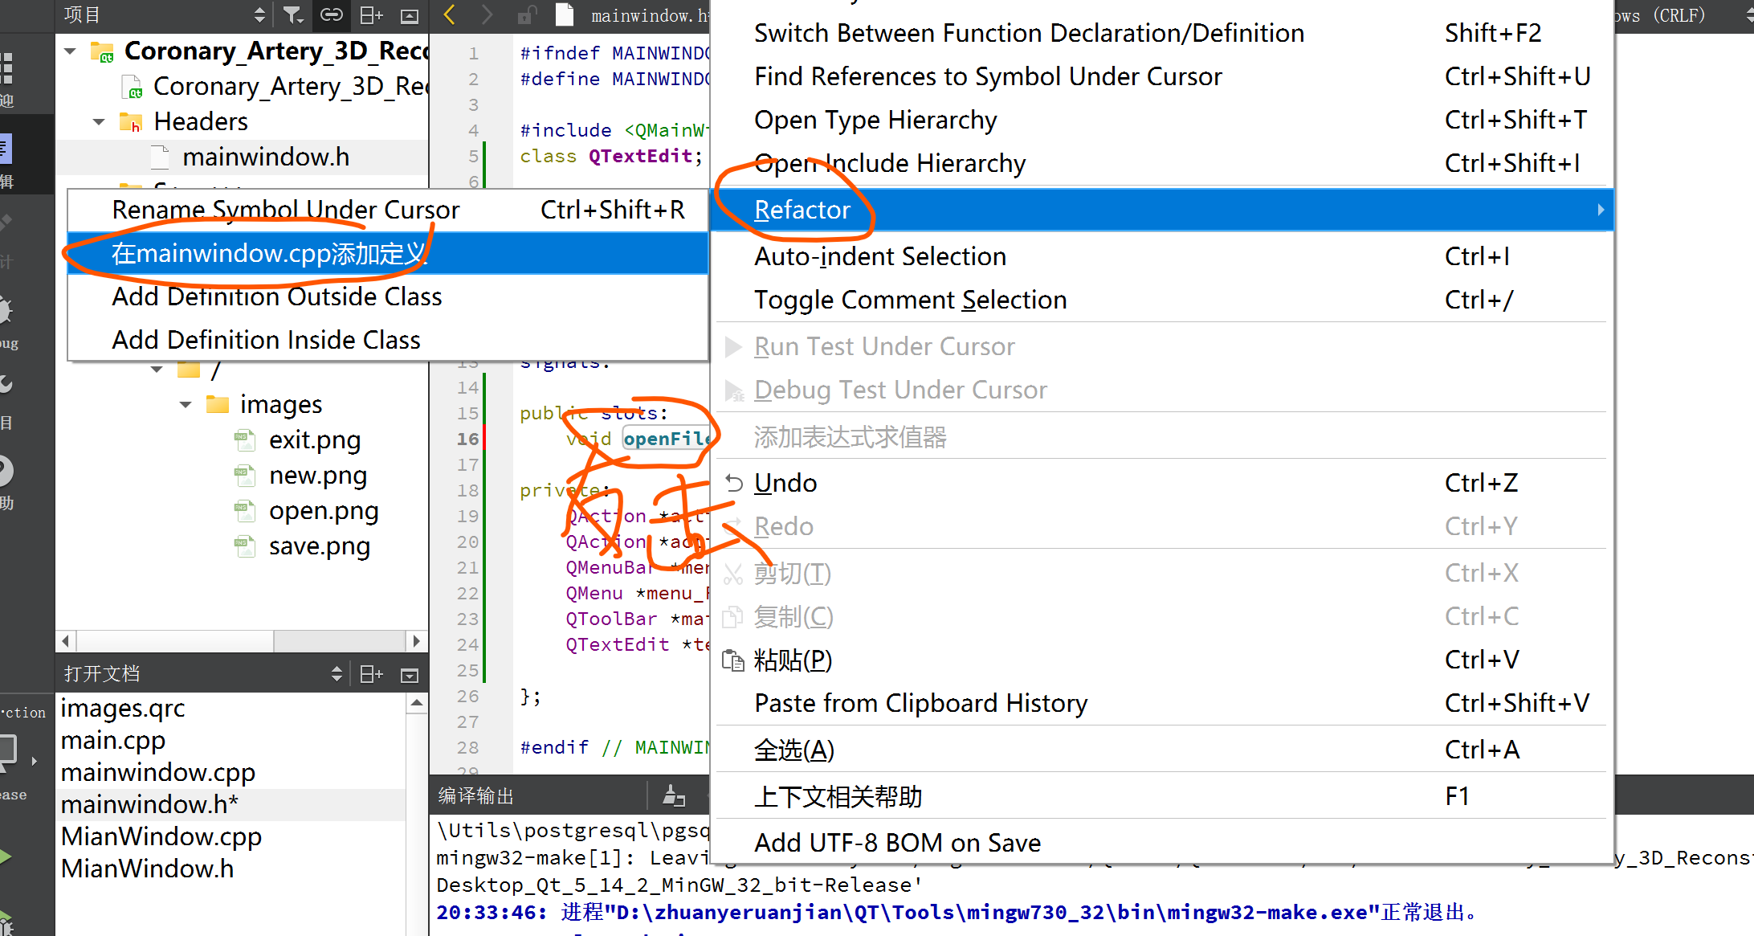
Task: Click the open documents scroll up arrow
Action: tap(416, 704)
